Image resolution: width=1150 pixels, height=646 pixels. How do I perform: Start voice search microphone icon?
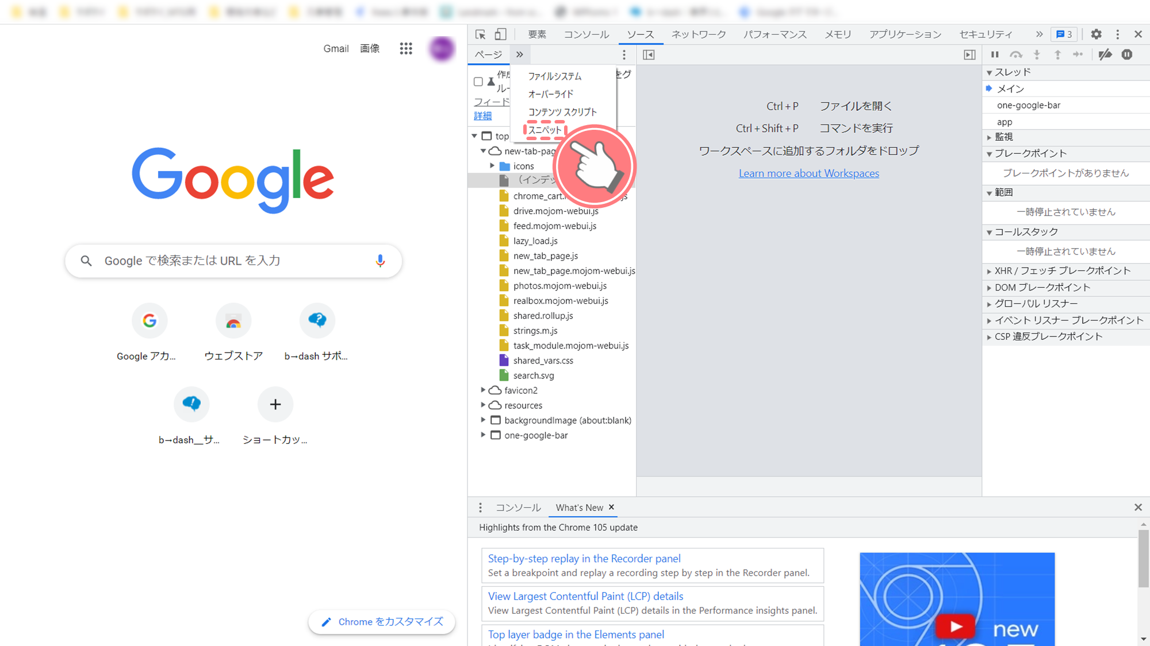point(380,261)
